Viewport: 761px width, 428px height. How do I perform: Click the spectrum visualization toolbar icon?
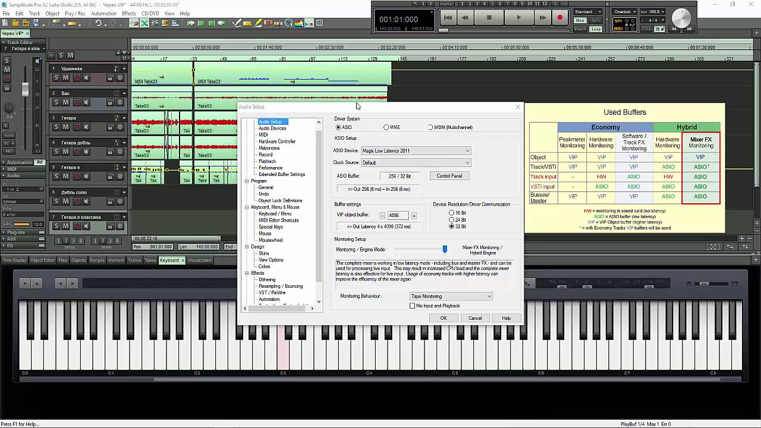pyautogui.click(x=299, y=23)
